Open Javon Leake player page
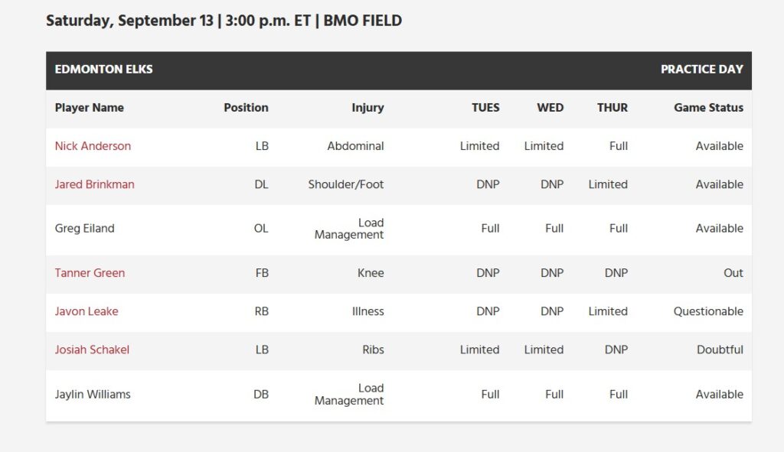This screenshot has height=452, width=784. pos(87,311)
